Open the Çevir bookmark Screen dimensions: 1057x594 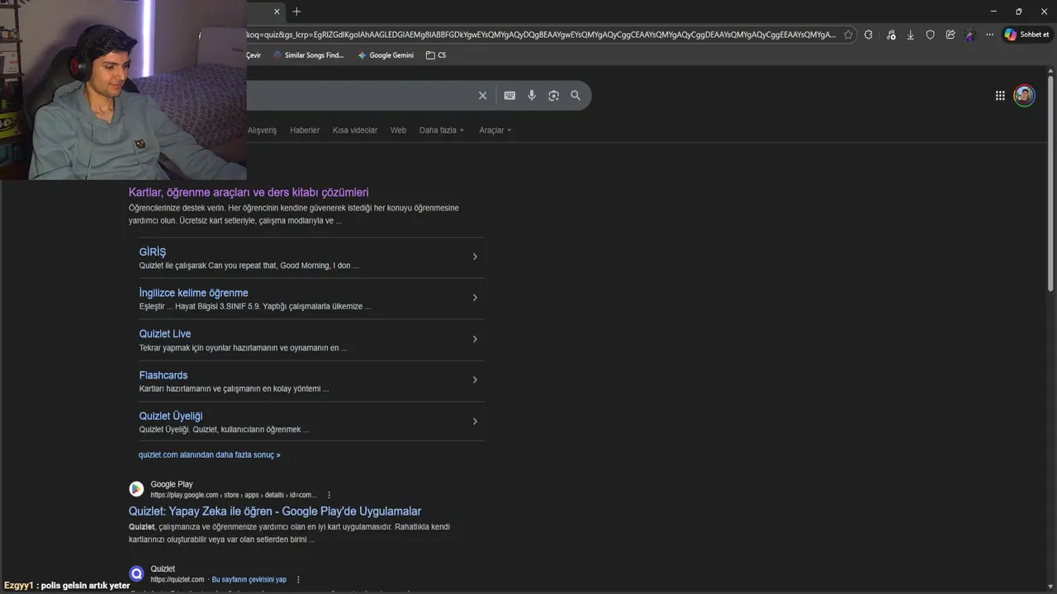coord(254,55)
